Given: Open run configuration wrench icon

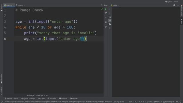Looking at the screenshot, I should (106, 13).
